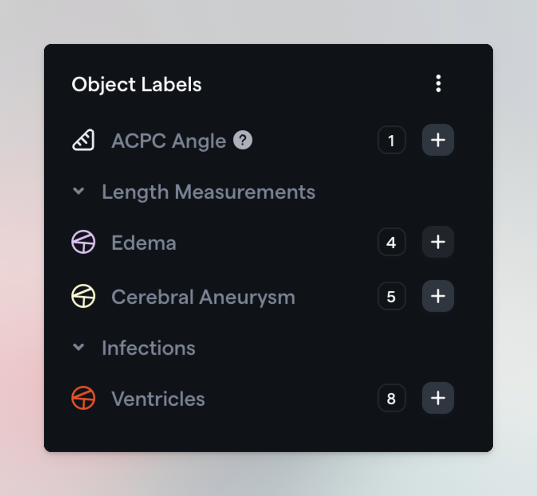Add a new Ventricles label
This screenshot has width=537, height=496.
pyautogui.click(x=438, y=398)
